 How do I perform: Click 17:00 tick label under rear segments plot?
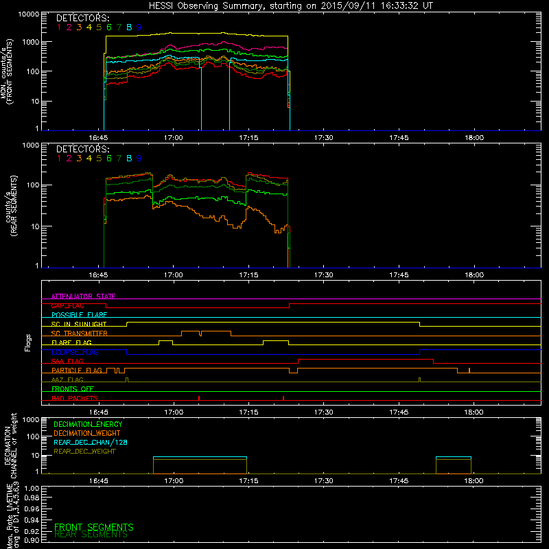[174, 275]
